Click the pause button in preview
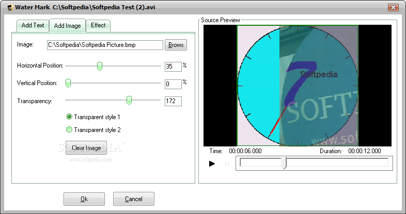This screenshot has height=214, width=406. tap(227, 163)
